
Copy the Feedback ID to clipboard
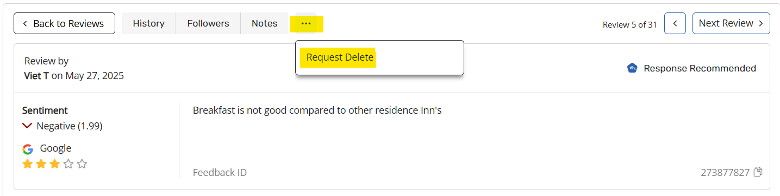(x=758, y=172)
